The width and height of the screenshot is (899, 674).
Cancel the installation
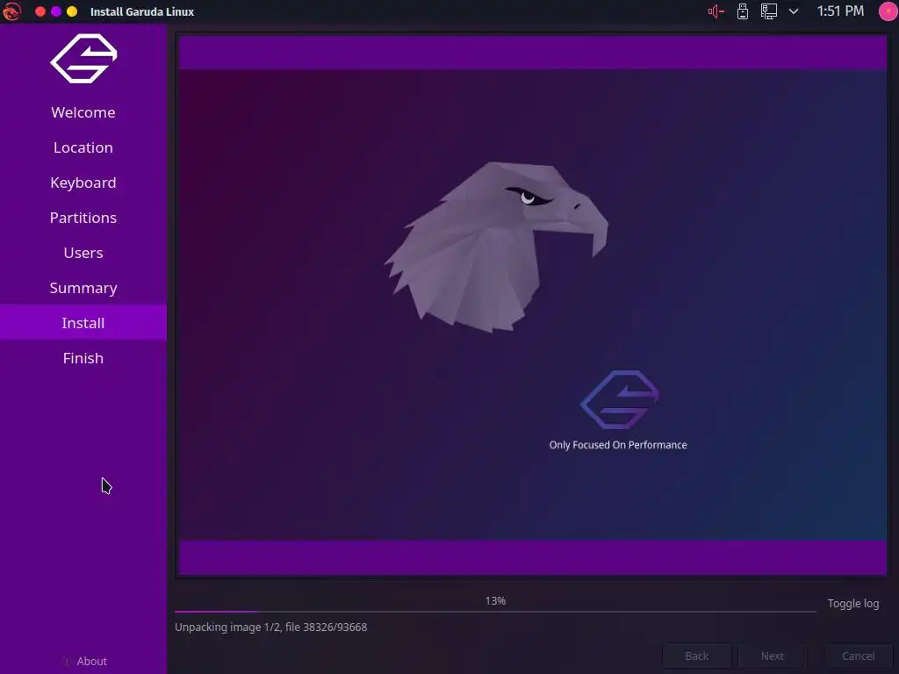(859, 656)
